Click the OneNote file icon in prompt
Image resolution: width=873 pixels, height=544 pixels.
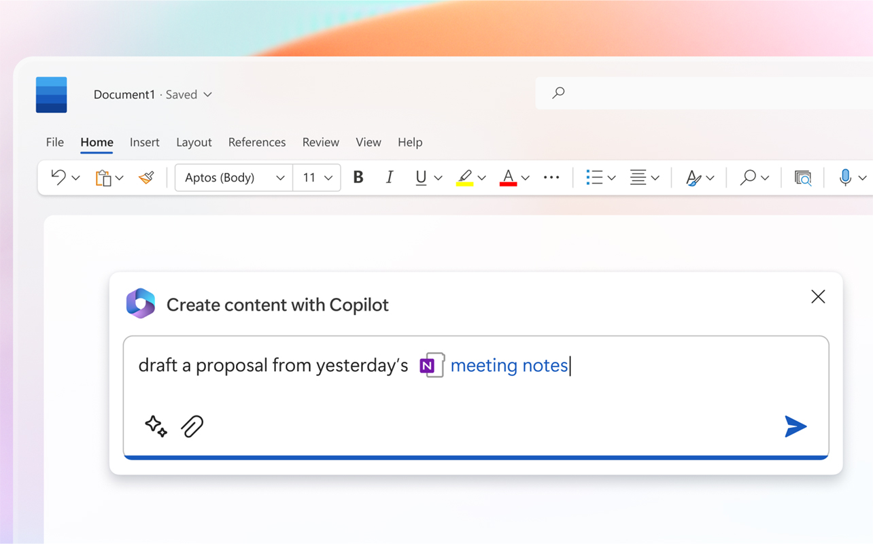click(x=432, y=365)
